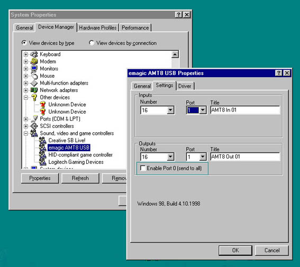Click the SCSI controllers icon

click(x=34, y=126)
